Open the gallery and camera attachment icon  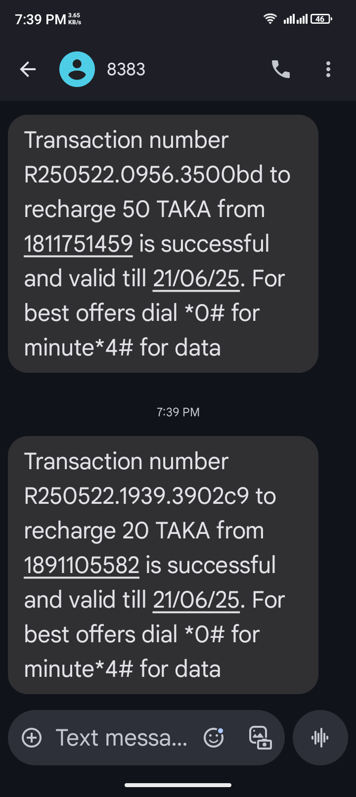[x=260, y=738]
